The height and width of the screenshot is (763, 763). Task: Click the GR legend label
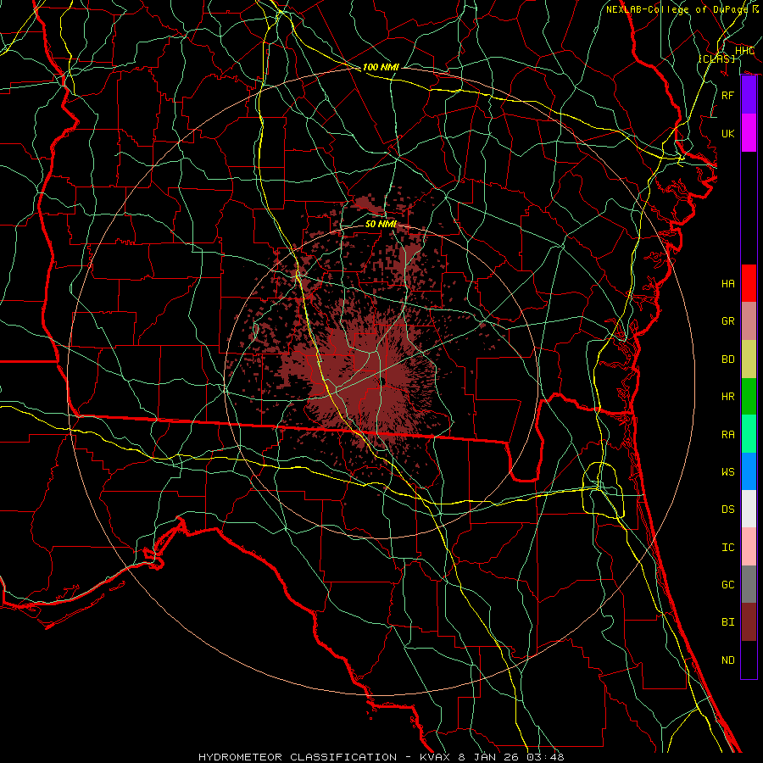[x=727, y=321]
